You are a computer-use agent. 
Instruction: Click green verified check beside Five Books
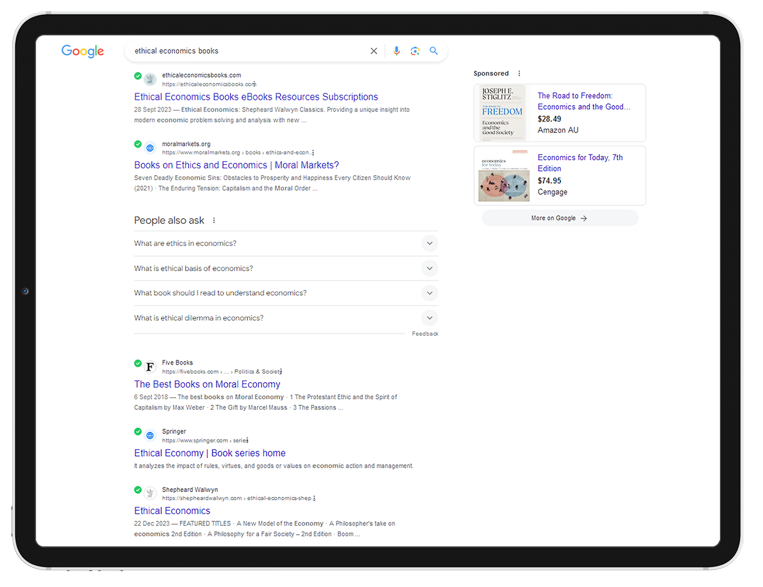[x=138, y=363]
